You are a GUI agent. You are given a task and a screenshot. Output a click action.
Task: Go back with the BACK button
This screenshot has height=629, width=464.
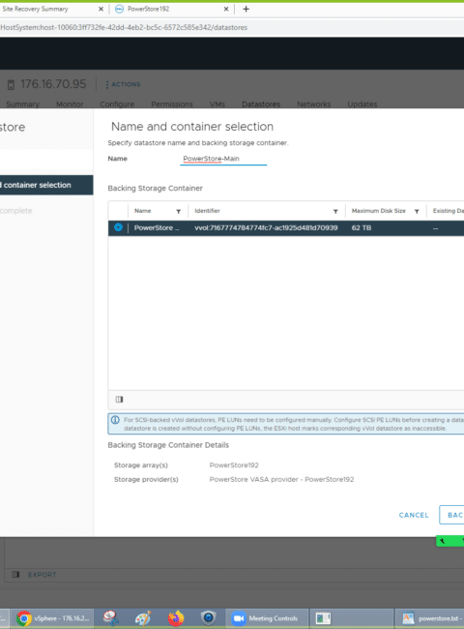(x=452, y=515)
